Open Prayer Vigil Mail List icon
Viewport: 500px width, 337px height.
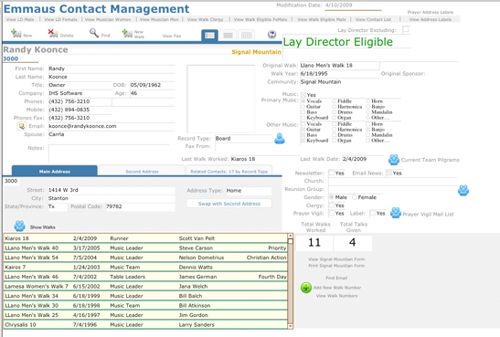[x=396, y=213]
